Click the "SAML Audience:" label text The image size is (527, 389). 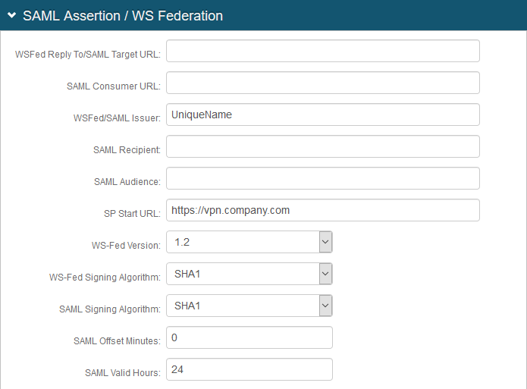127,182
